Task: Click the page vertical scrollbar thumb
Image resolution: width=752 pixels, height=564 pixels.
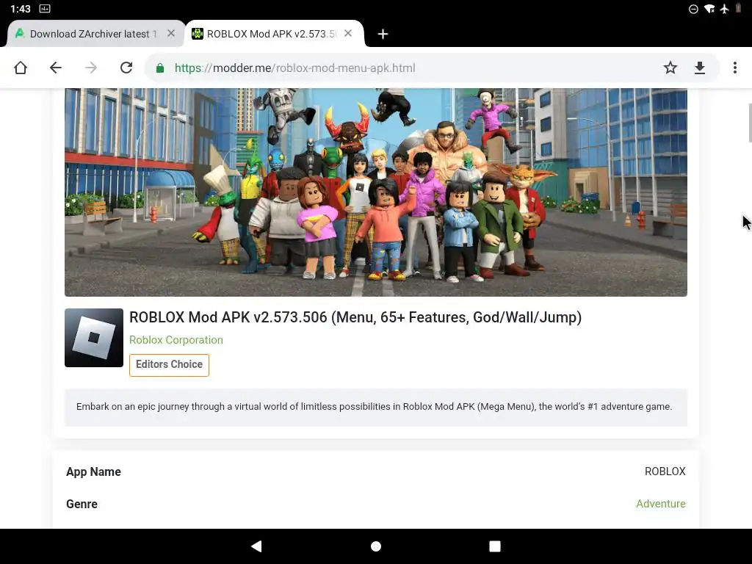Action: [x=750, y=123]
